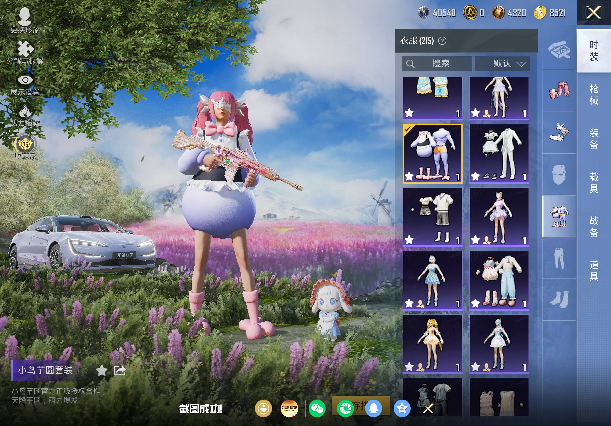The image size is (611, 426).
Task: Switch to the 载具 tab
Action: [x=594, y=182]
